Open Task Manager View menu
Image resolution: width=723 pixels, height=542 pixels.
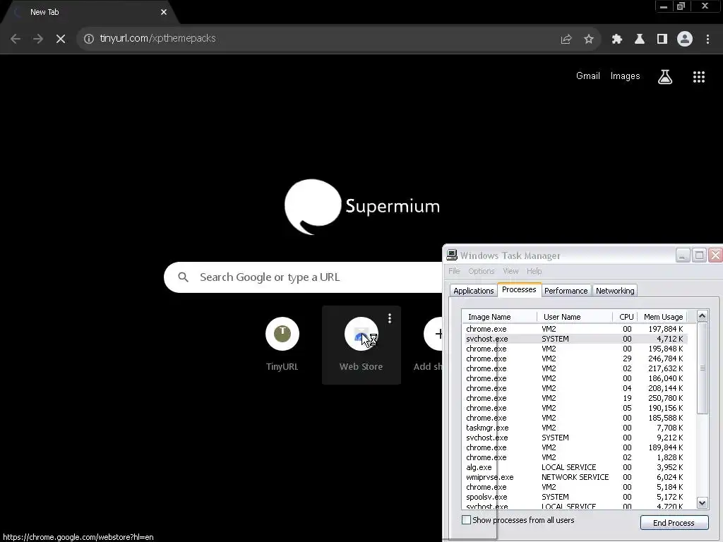pyautogui.click(x=510, y=271)
